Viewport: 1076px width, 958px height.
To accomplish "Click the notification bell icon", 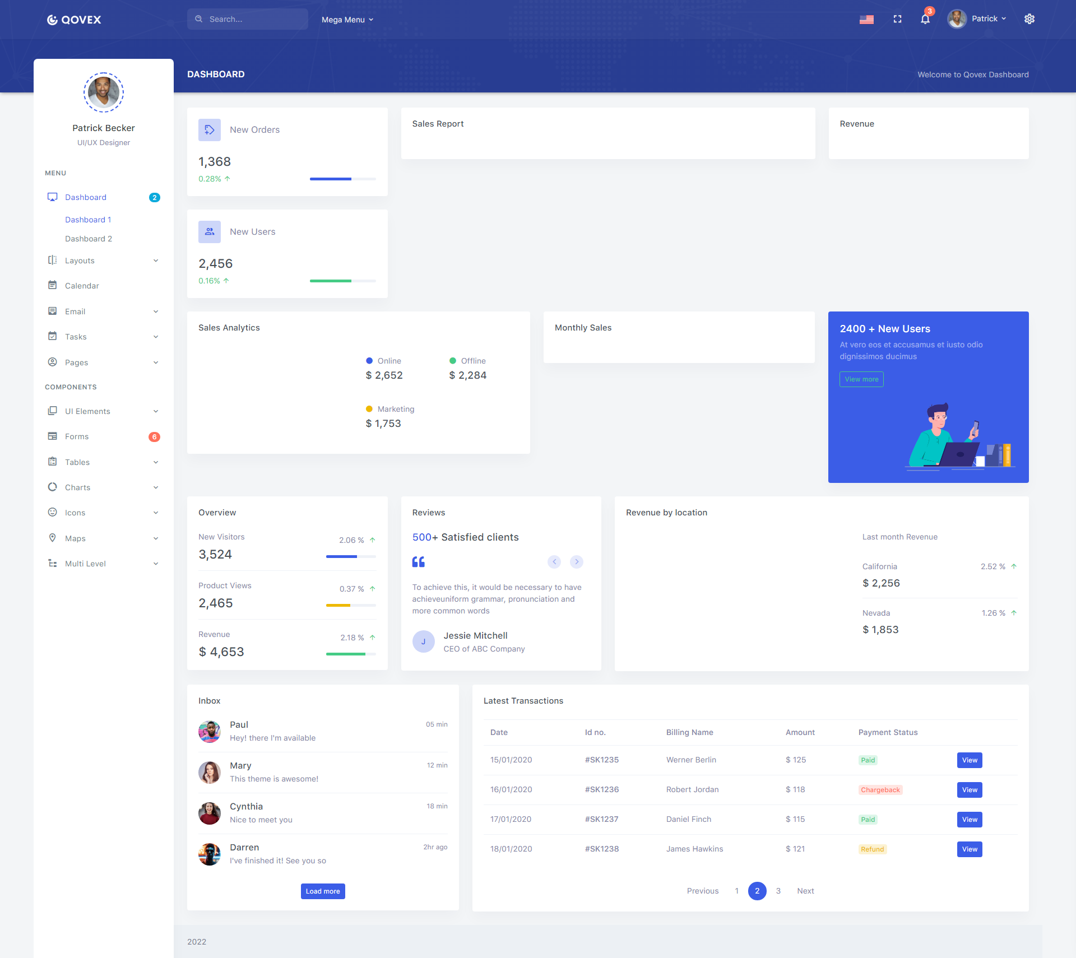I will tap(925, 18).
